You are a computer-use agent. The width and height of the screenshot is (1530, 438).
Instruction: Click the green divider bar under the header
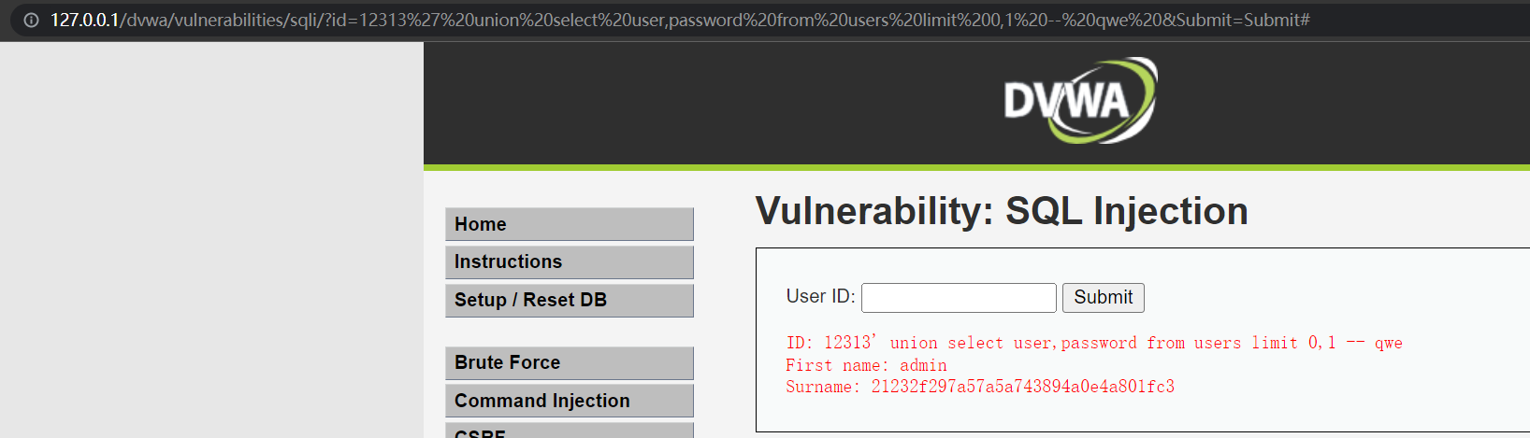976,168
